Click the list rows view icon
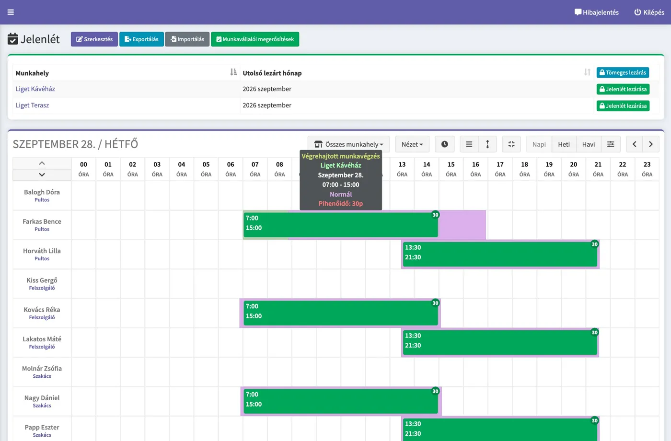Viewport: 671px width, 441px height. pyautogui.click(x=469, y=144)
